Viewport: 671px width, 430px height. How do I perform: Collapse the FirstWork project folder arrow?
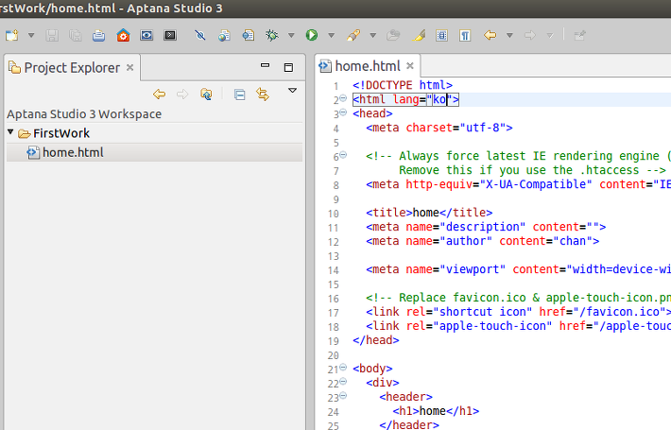pyautogui.click(x=10, y=132)
